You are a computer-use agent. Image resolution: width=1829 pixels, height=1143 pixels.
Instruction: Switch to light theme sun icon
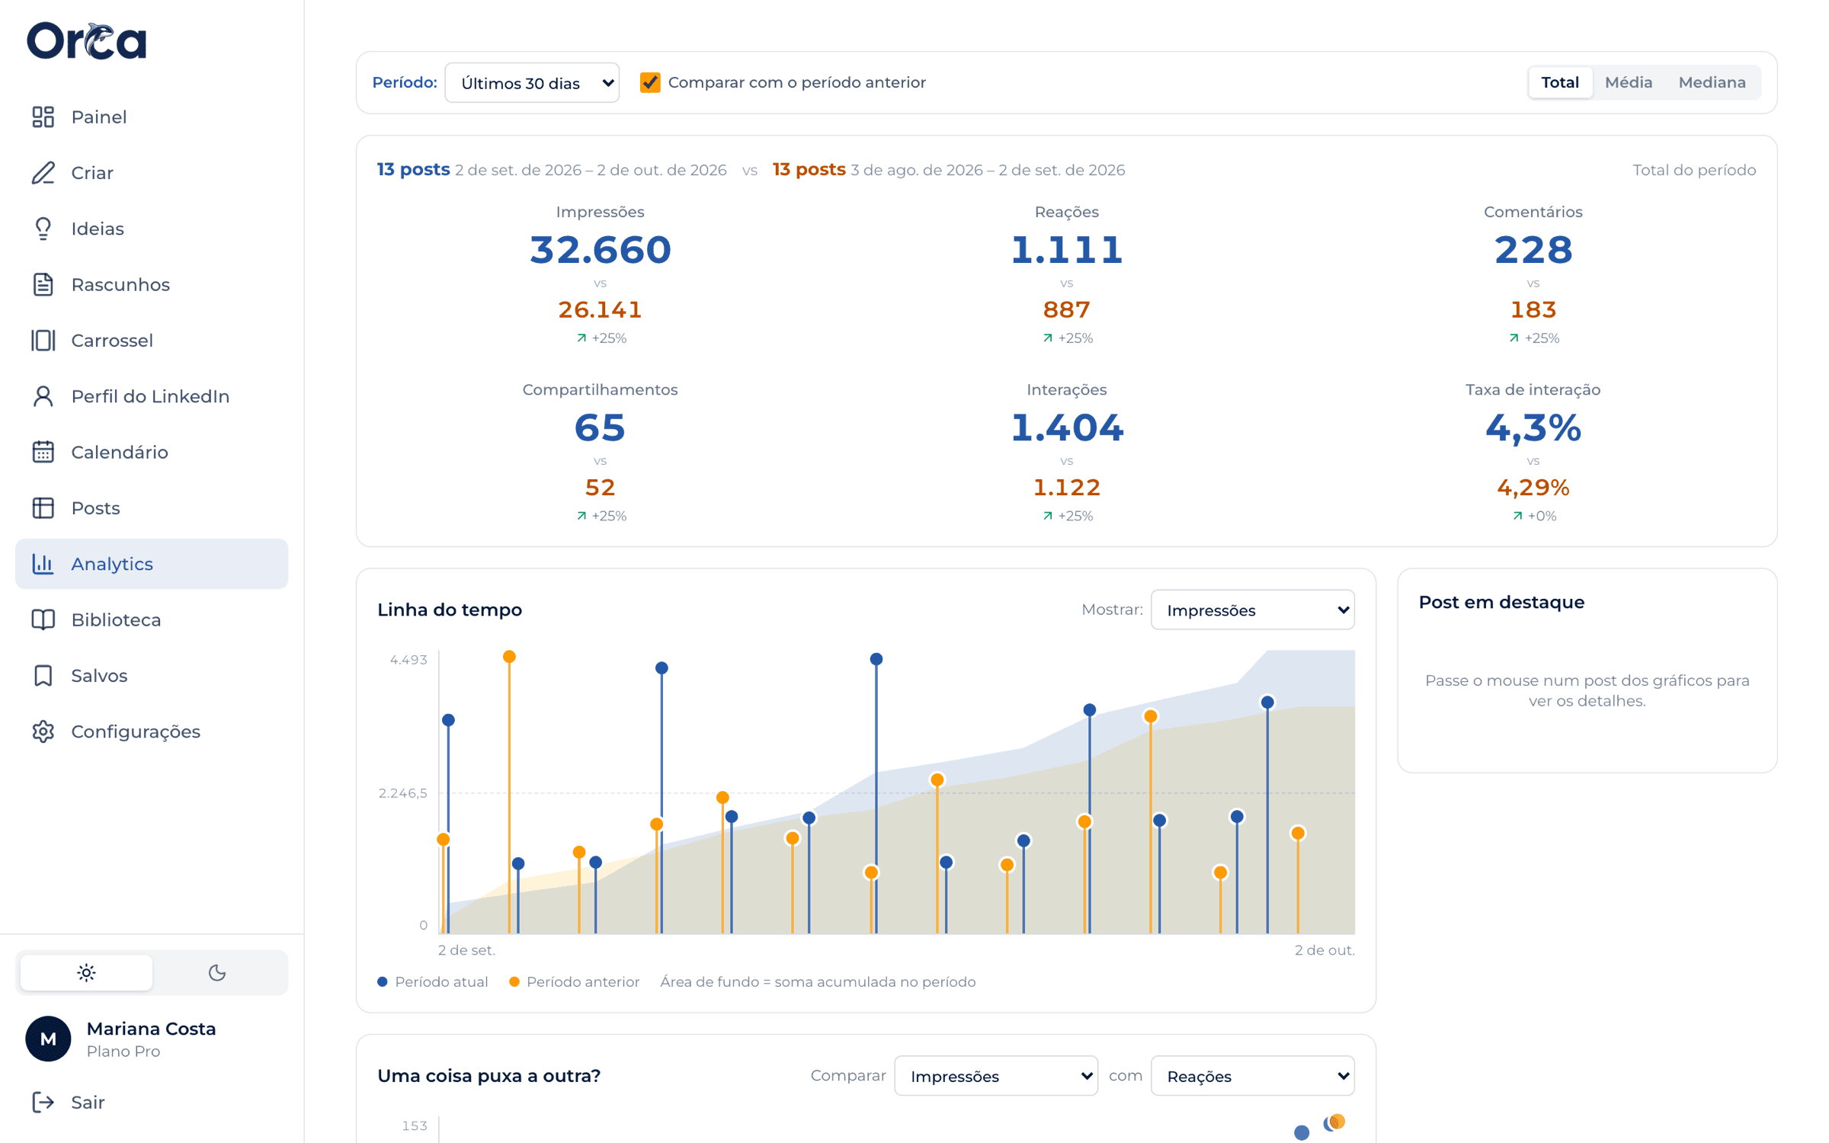click(x=86, y=972)
